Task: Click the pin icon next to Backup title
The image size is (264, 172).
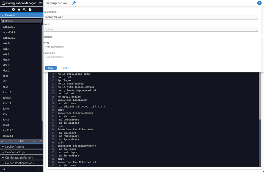Action: [x=74, y=3]
